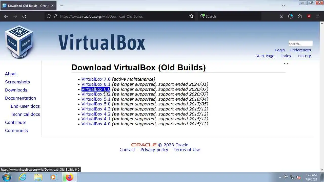Click the scrollbar up arrow

tap(322, 24)
